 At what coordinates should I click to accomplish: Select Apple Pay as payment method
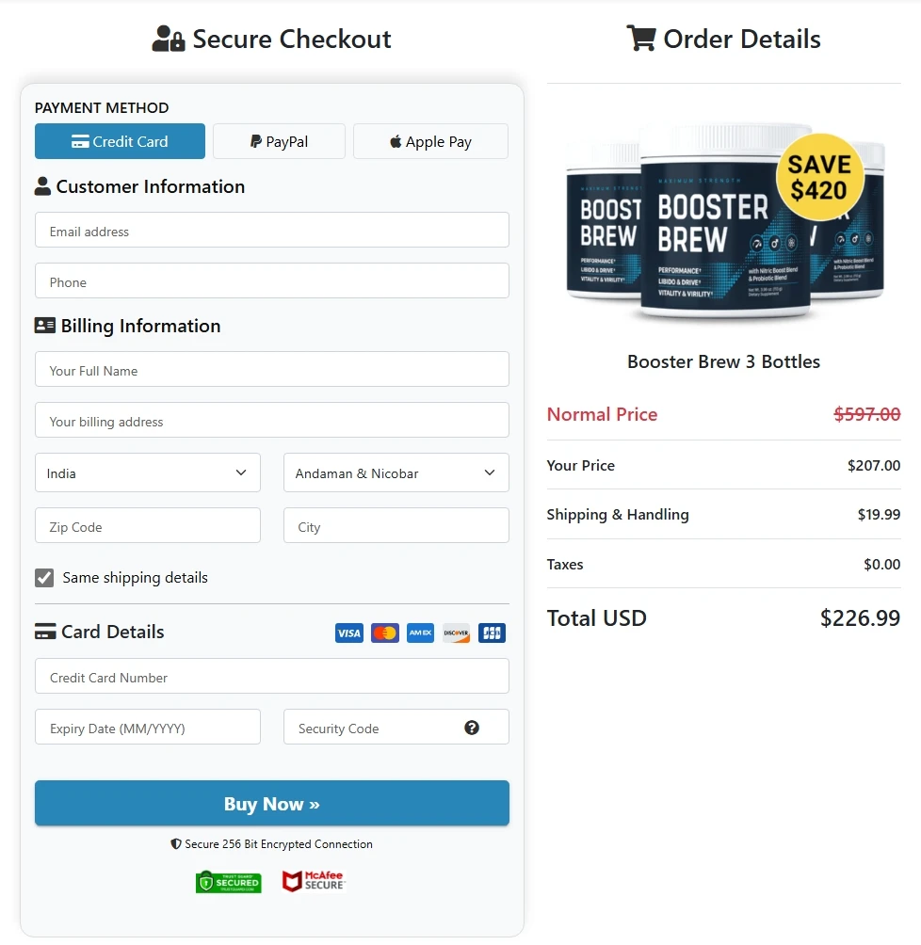[430, 141]
